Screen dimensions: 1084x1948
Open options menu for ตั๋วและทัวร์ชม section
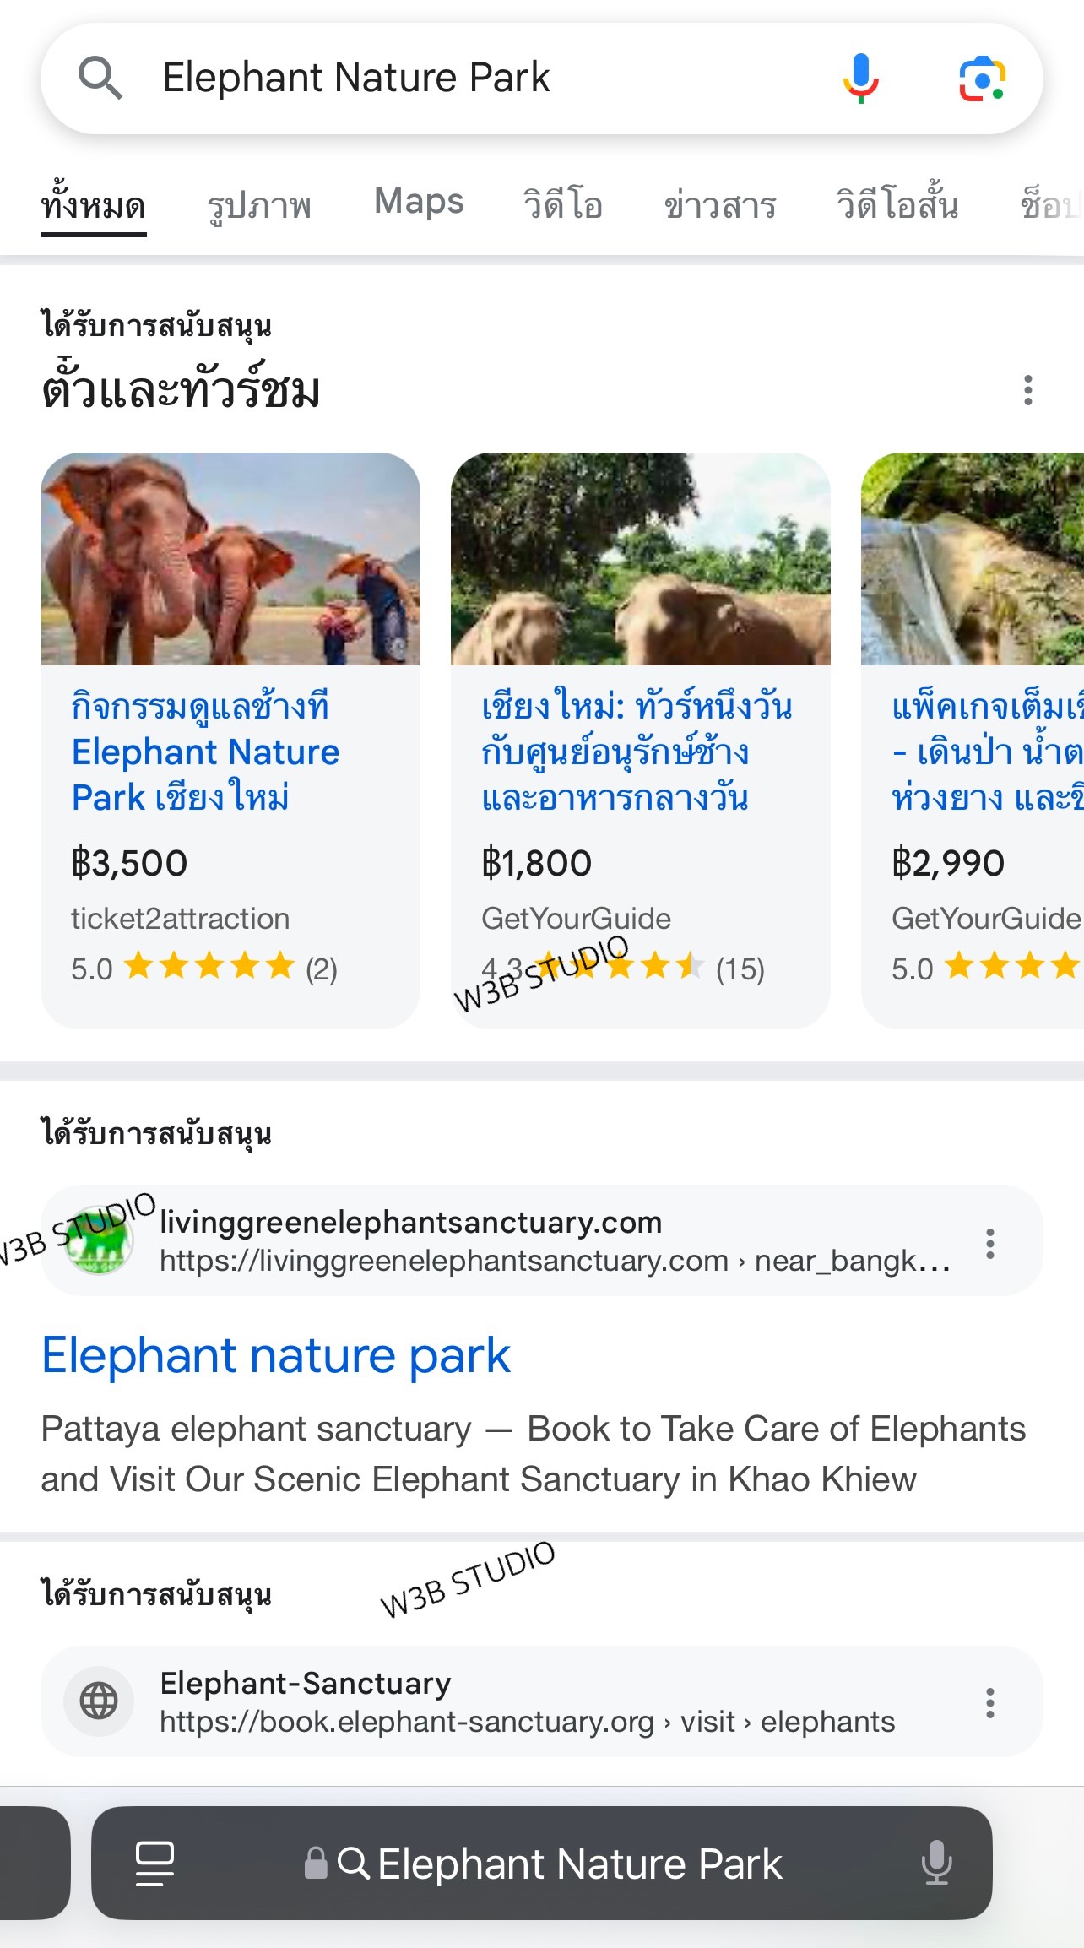coord(1027,390)
